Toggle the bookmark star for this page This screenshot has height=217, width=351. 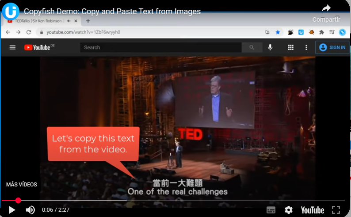point(278,32)
